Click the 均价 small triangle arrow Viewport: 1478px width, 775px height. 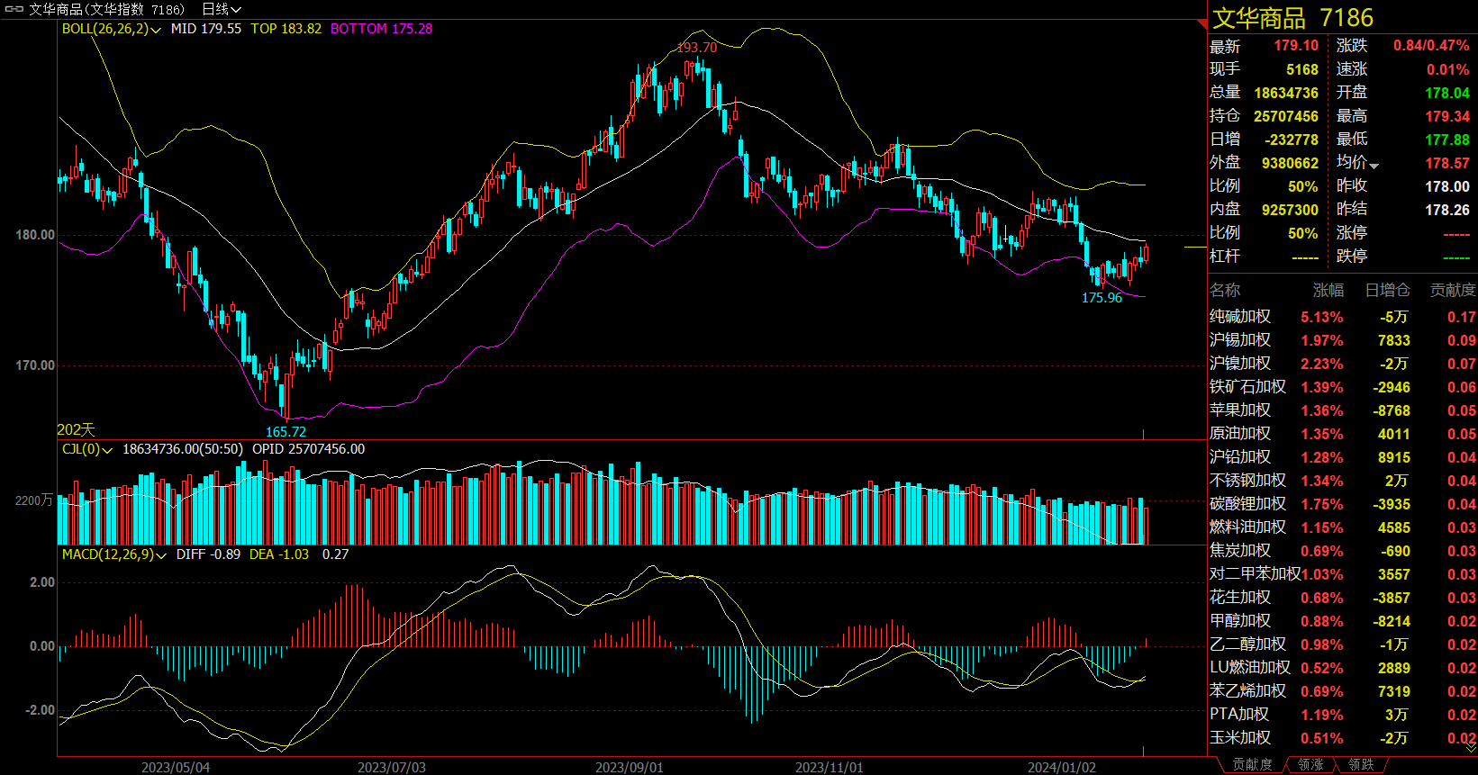pos(1374,166)
